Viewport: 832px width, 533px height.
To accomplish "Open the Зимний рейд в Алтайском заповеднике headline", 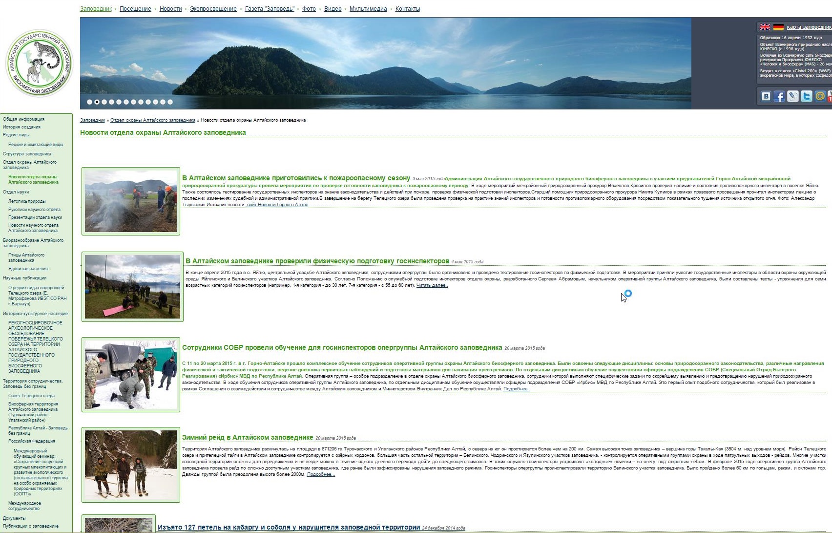I will pyautogui.click(x=248, y=437).
